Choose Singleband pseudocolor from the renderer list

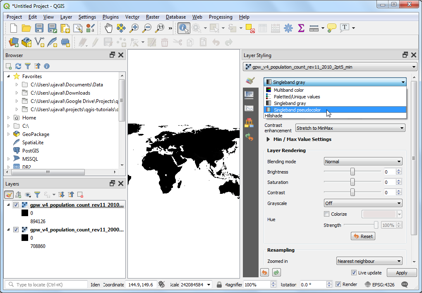tap(297, 110)
